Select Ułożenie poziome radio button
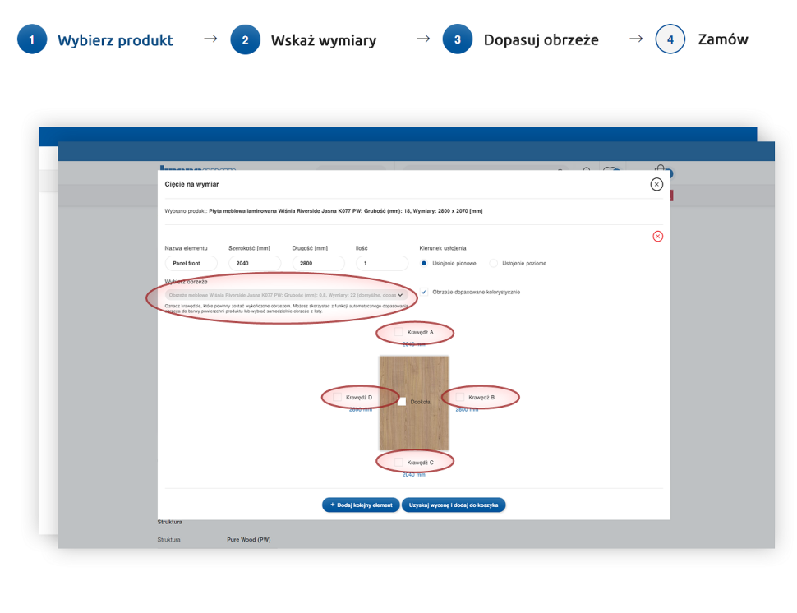 coord(494,263)
